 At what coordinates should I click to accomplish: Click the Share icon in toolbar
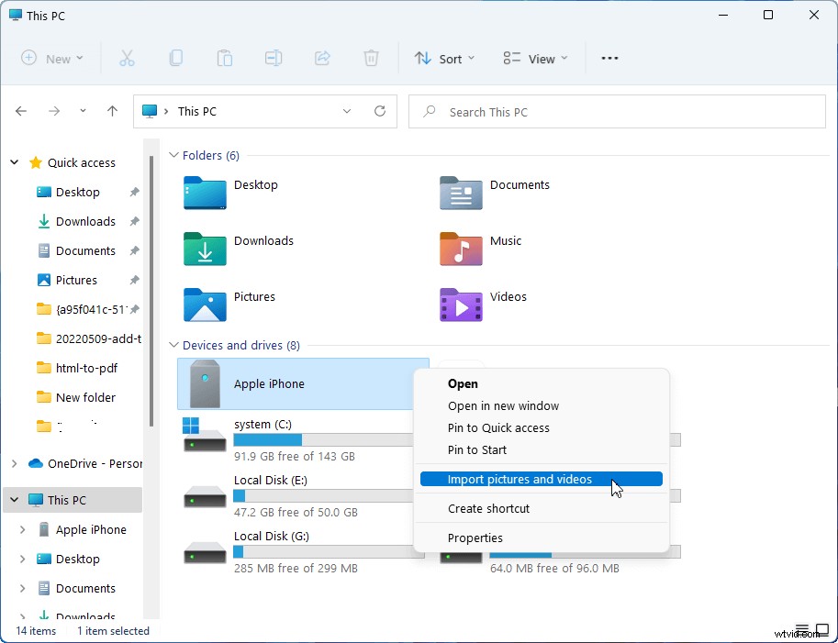(322, 58)
